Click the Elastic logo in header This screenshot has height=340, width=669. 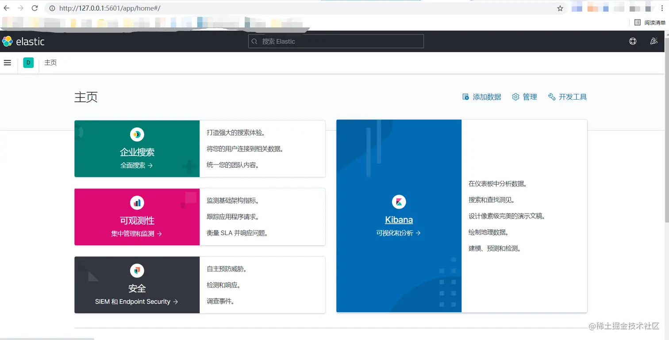tap(23, 41)
